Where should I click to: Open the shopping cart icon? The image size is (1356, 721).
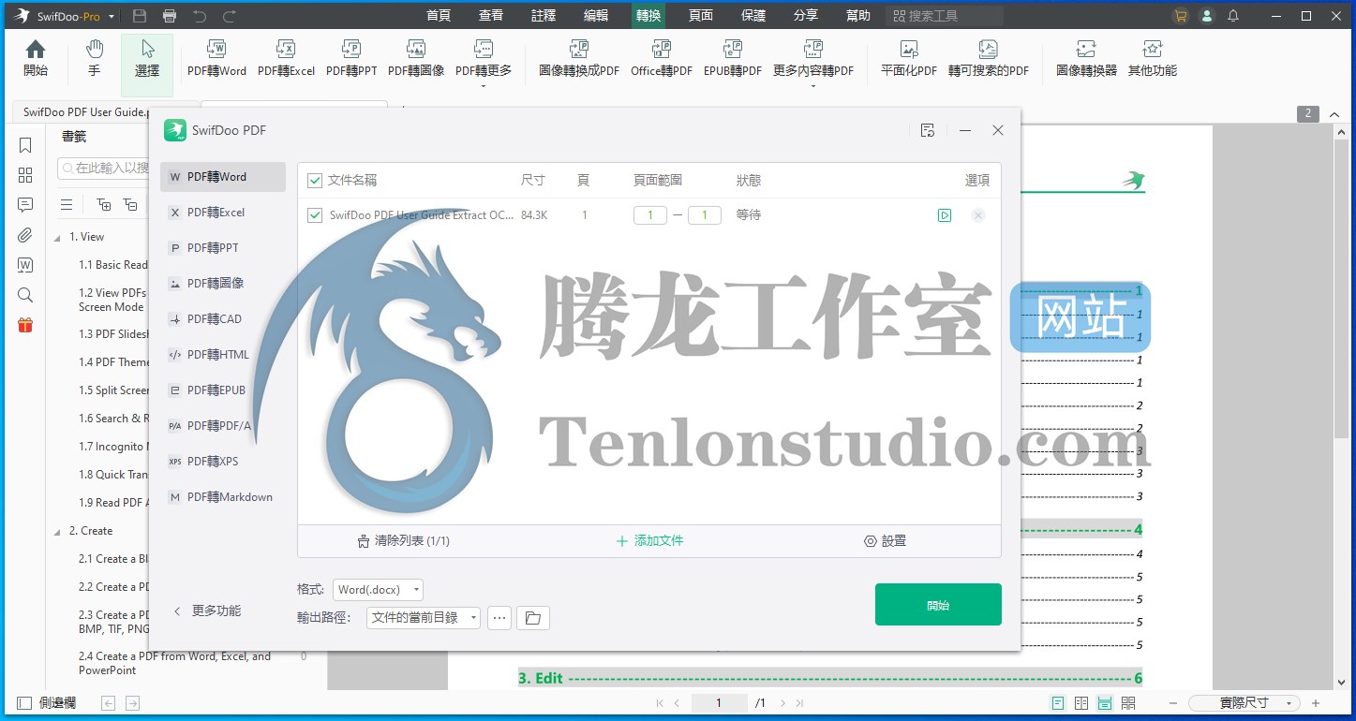point(1181,16)
